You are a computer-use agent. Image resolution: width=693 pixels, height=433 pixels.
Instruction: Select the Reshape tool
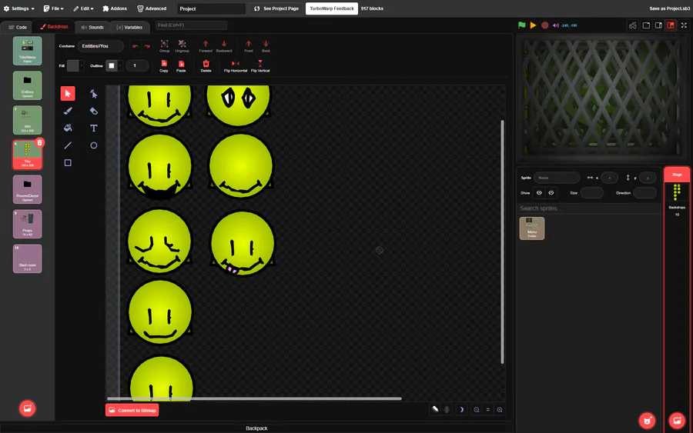tap(94, 94)
